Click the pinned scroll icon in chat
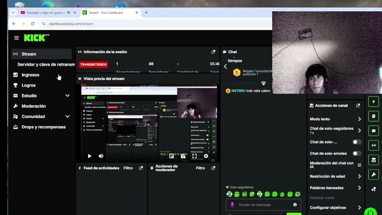382x215 pixels. (264, 83)
